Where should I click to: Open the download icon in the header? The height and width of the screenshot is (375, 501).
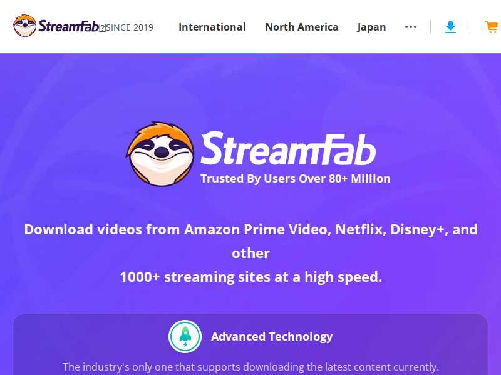[x=450, y=27]
